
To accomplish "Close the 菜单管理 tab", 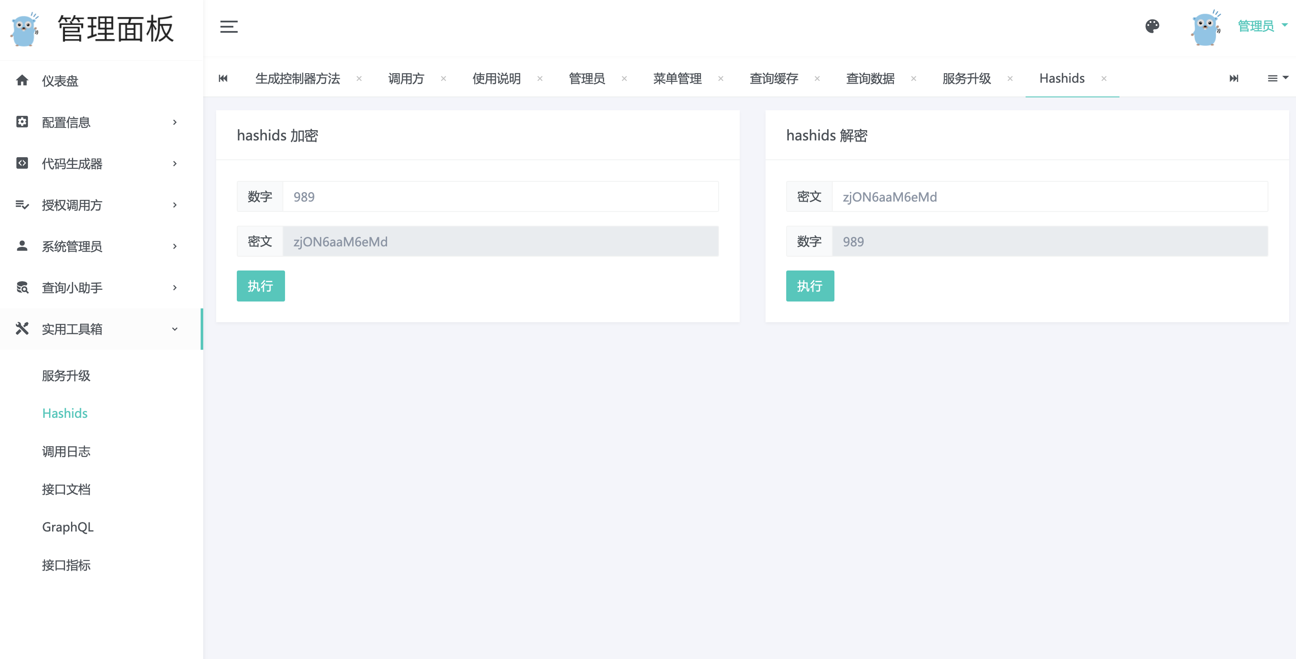I will [720, 78].
